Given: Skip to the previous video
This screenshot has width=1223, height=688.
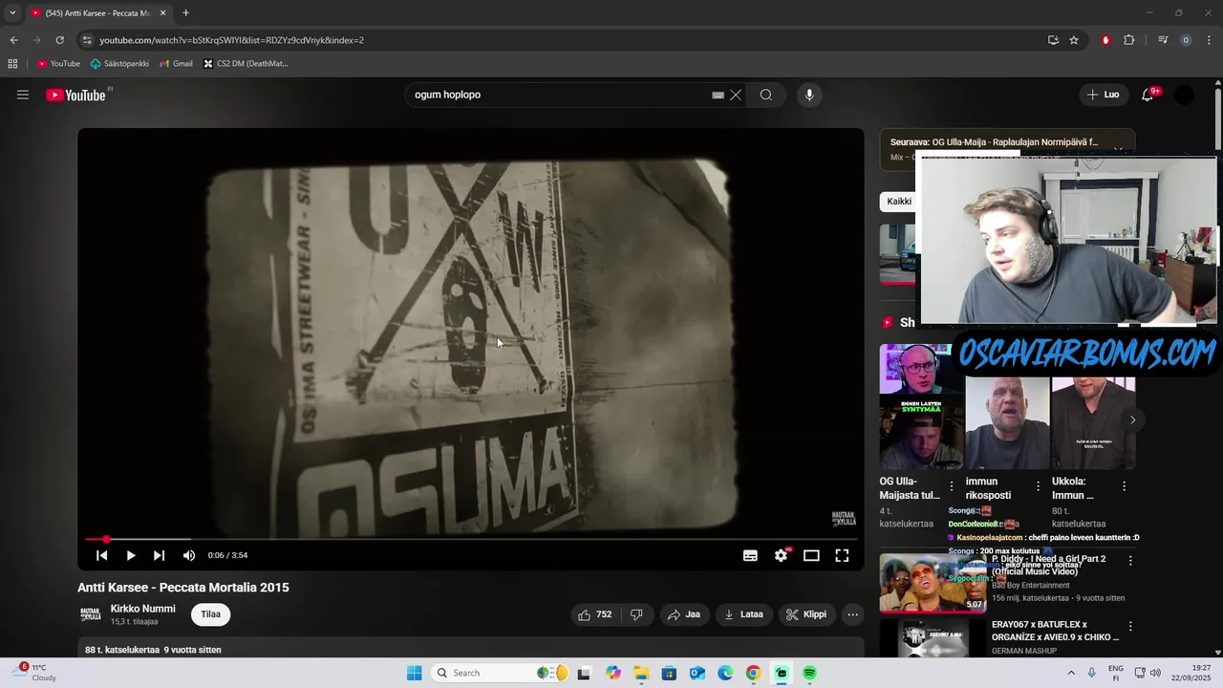Looking at the screenshot, I should point(101,555).
